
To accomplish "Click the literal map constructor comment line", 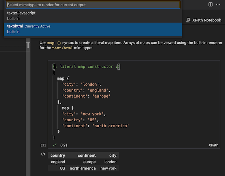I will pyautogui.click(x=86, y=67).
